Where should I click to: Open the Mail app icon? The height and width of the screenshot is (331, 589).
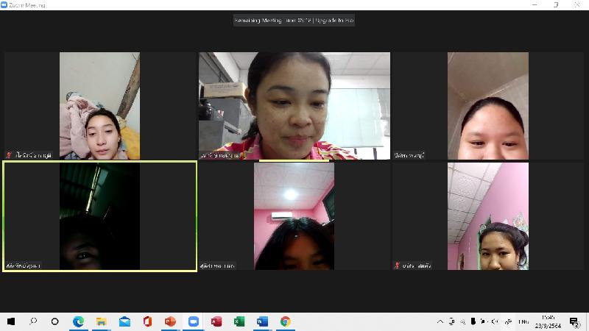tap(124, 321)
